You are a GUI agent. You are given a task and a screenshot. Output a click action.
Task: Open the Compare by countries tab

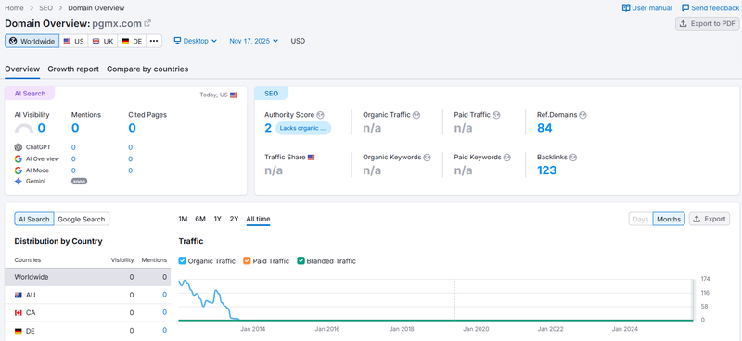tap(147, 69)
